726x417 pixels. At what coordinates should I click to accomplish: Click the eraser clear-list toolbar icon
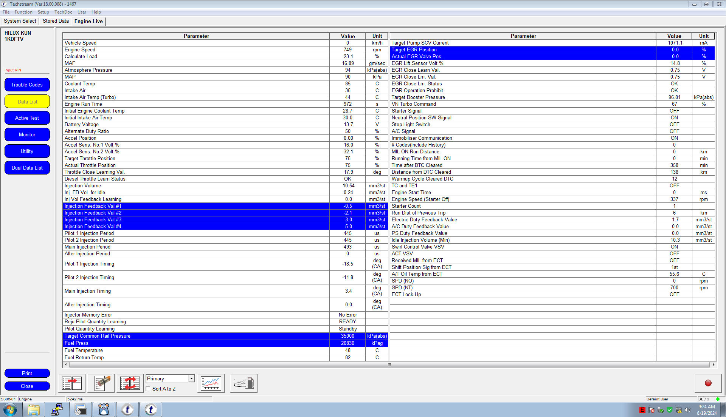tap(101, 383)
